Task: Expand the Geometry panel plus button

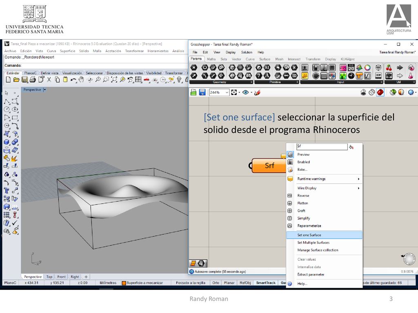Action: click(x=251, y=82)
